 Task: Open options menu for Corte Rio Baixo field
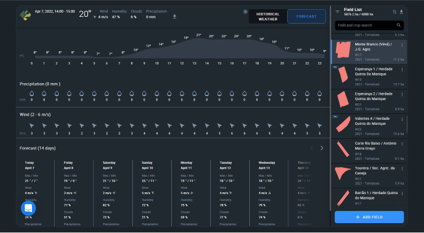point(402,144)
